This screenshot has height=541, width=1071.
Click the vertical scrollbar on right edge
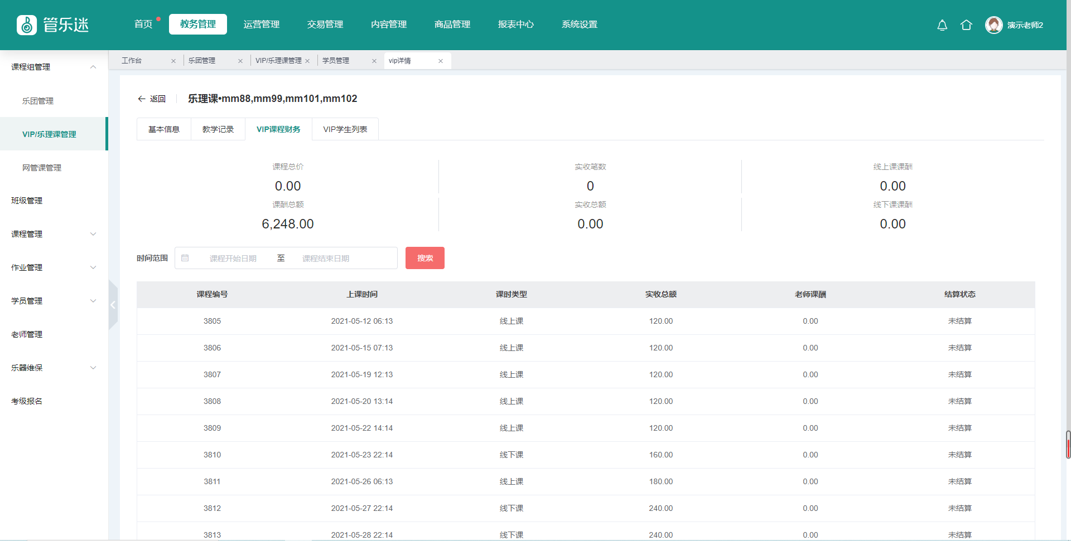(1068, 445)
